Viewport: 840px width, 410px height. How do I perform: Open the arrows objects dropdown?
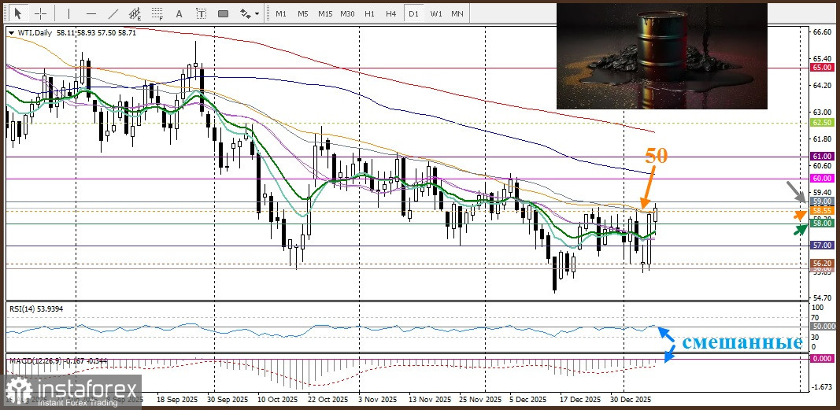[x=250, y=13]
